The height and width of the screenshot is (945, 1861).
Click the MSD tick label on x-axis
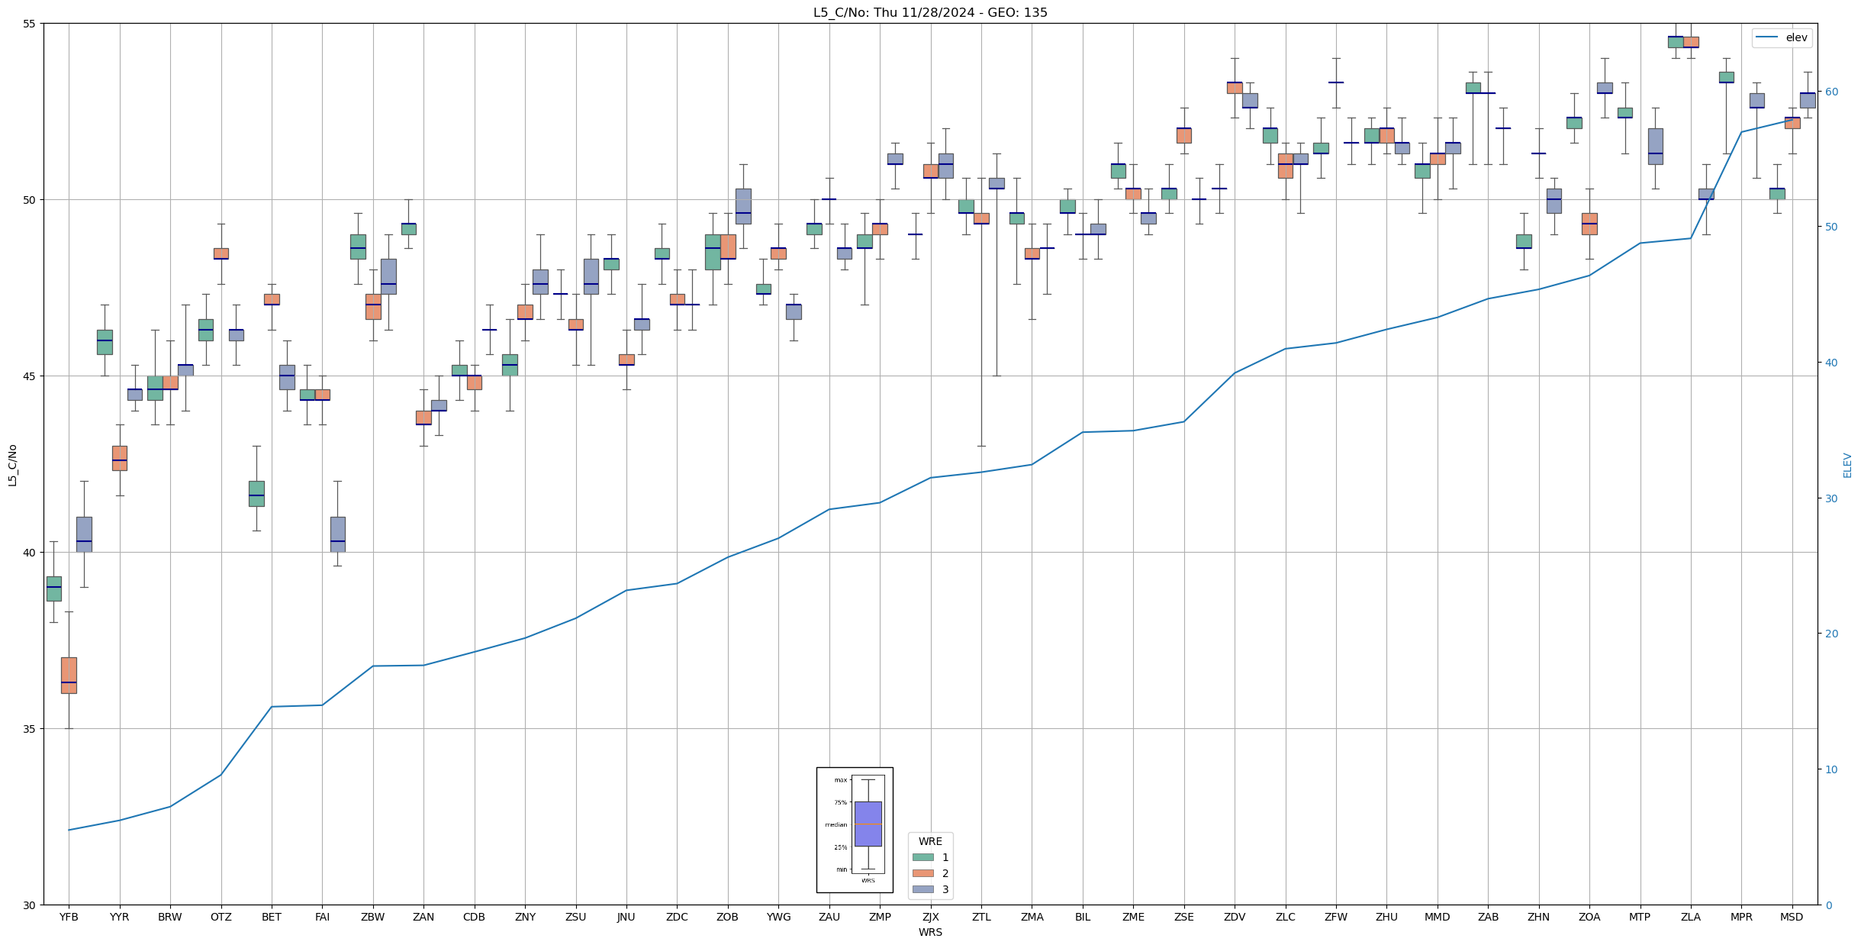pos(1792,917)
